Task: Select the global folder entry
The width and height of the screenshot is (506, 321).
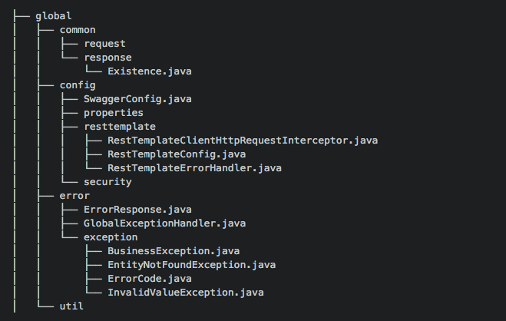Action: pos(54,16)
